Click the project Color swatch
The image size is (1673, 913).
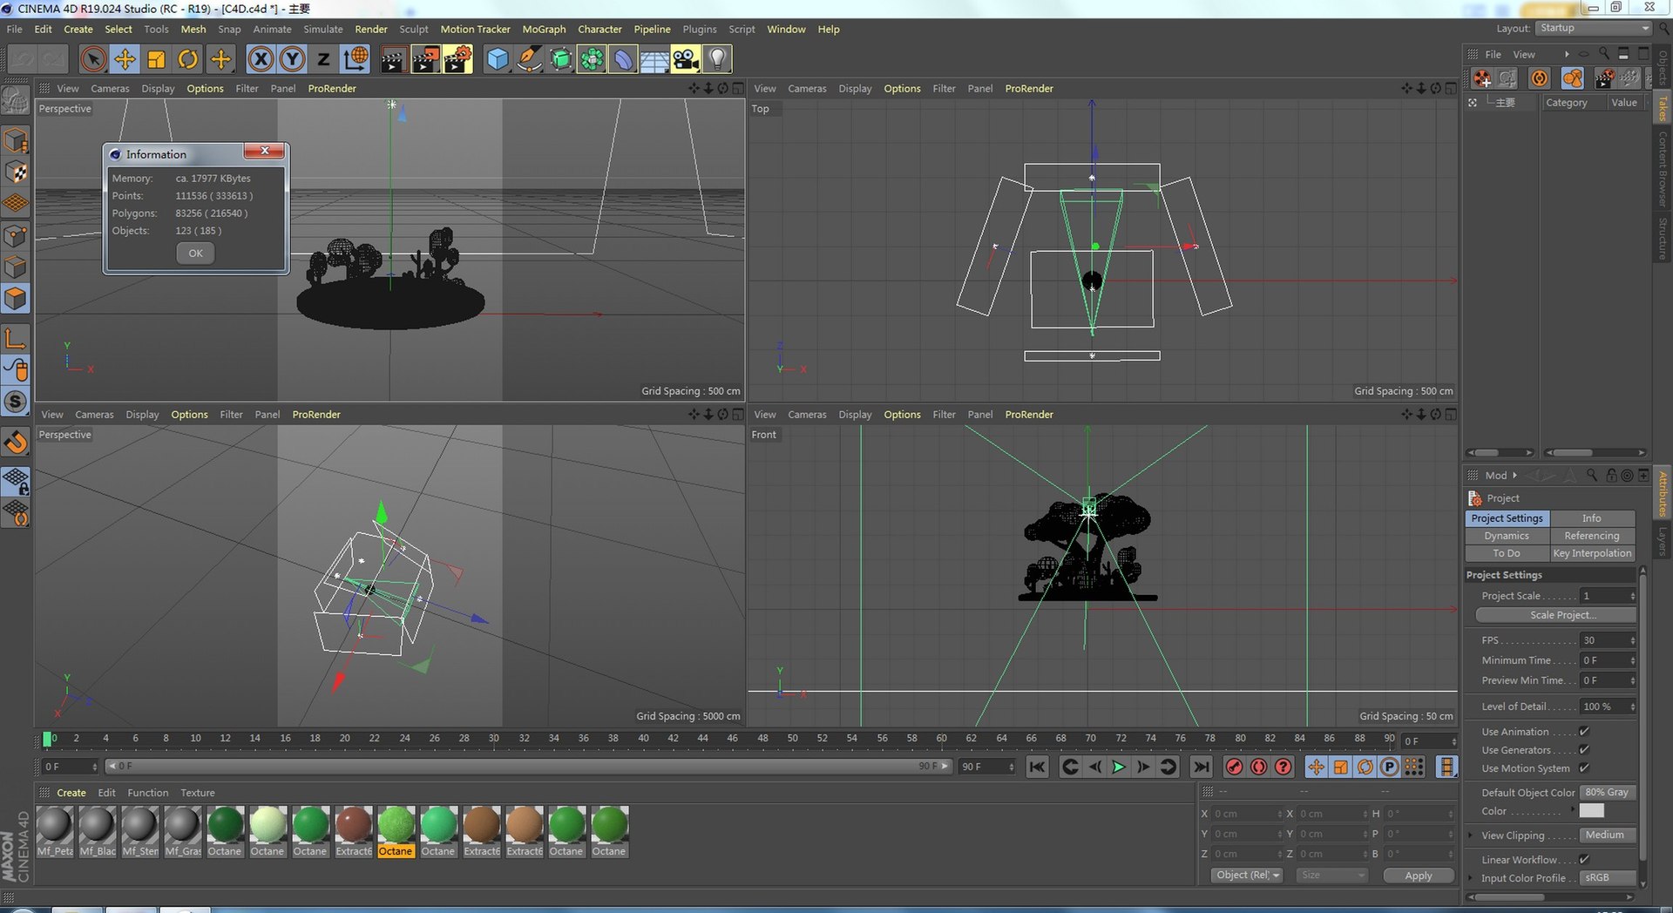(x=1592, y=811)
